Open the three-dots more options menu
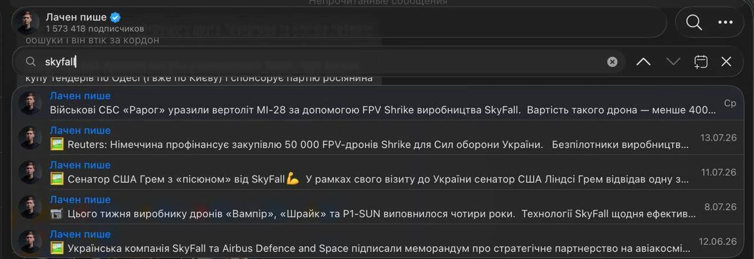754x259 pixels. pos(725,22)
